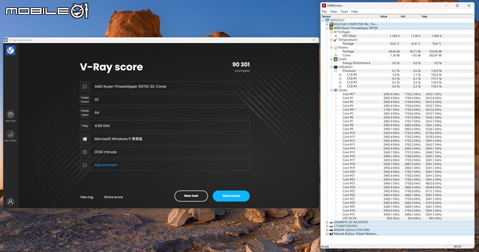
Task: Click the CPU chip icon beside processor name
Action: [85, 87]
